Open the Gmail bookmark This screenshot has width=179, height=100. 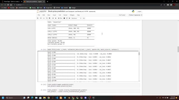4,8
